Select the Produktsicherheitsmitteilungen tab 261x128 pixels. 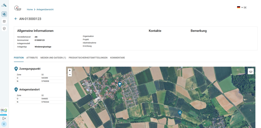88,58
